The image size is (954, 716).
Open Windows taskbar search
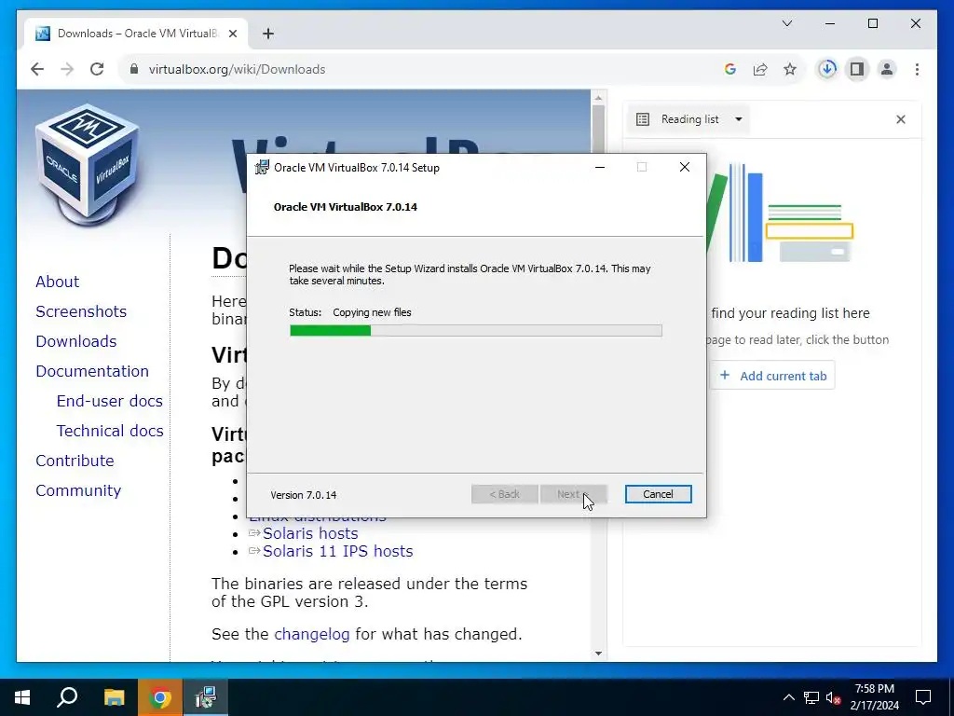click(67, 697)
